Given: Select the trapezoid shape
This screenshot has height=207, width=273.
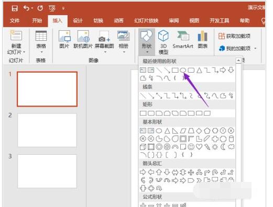Looking at the screenshot, I should 191,131.
